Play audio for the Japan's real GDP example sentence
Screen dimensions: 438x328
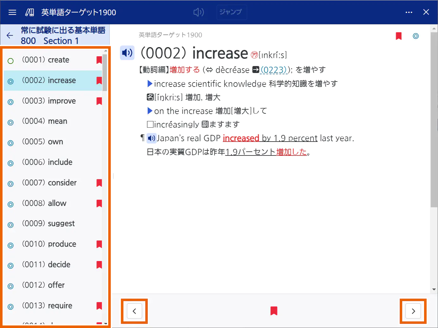152,138
